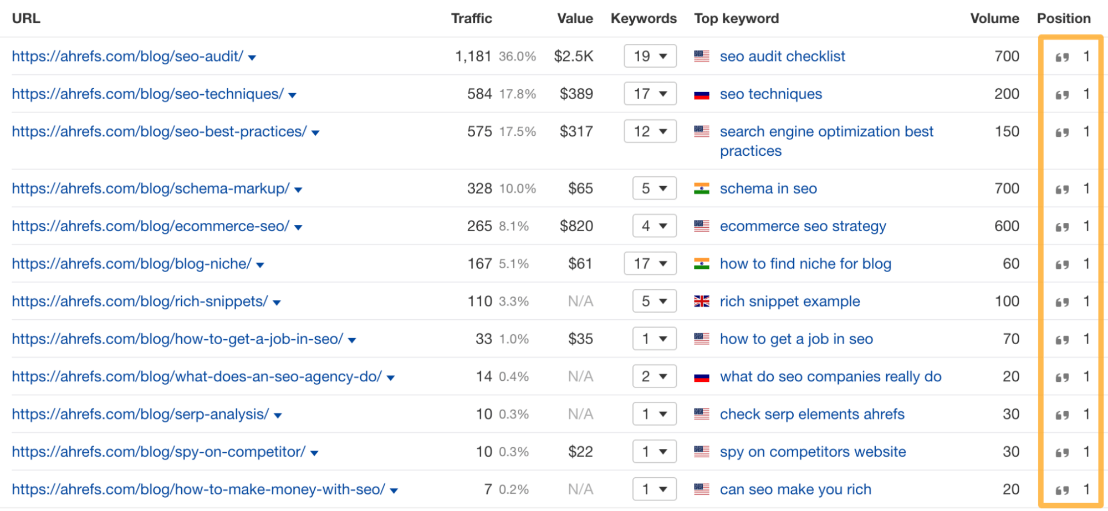The width and height of the screenshot is (1108, 511).
Task: Expand the caret next to the seo-audit URL
Action: coord(252,57)
